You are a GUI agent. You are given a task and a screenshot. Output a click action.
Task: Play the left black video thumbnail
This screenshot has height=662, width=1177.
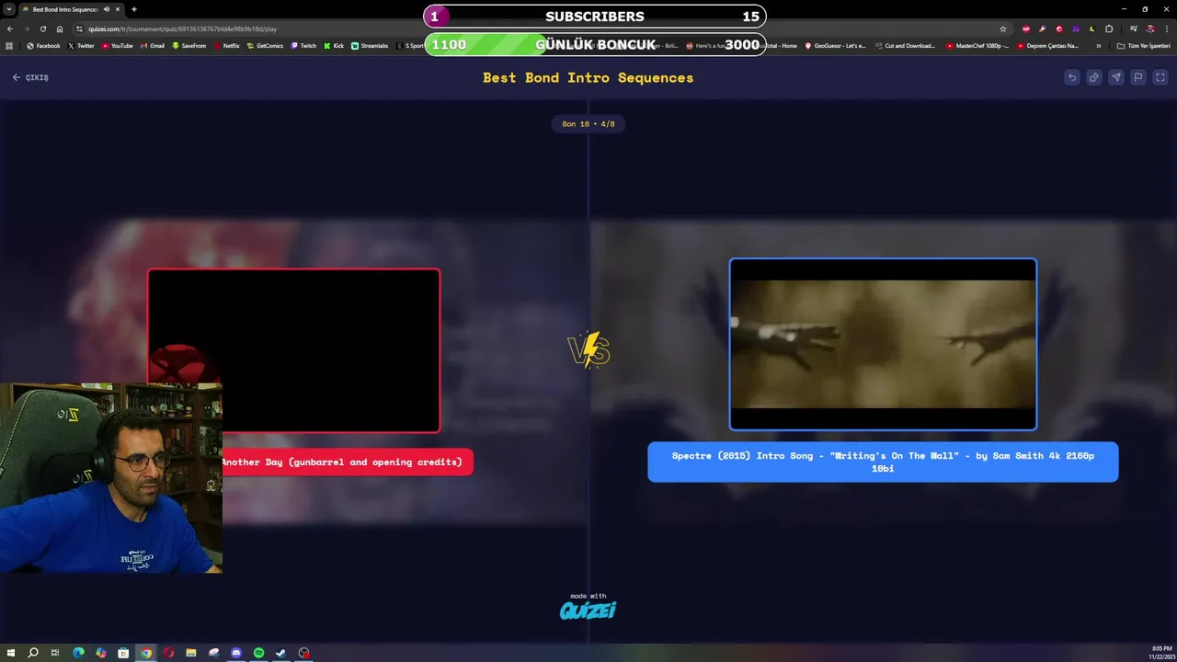click(x=294, y=349)
